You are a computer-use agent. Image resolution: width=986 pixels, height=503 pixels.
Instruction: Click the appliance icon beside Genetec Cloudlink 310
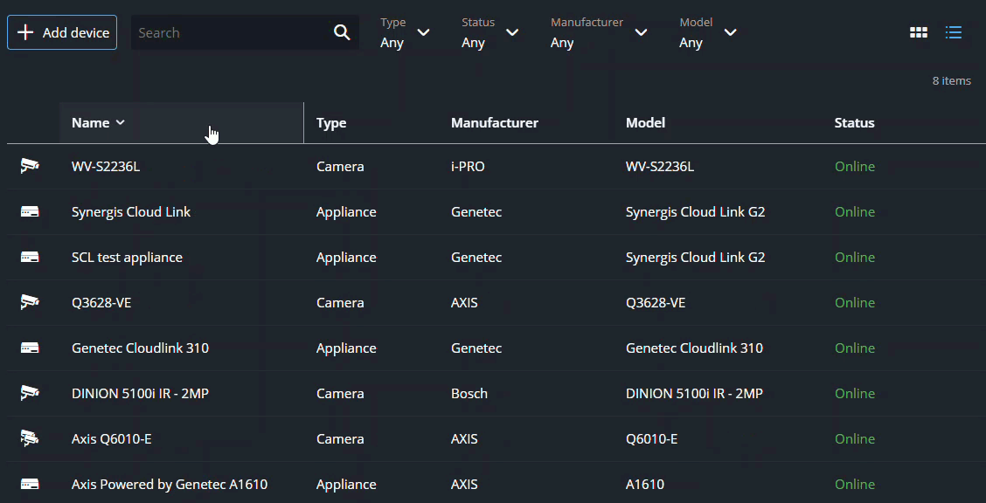coord(30,348)
